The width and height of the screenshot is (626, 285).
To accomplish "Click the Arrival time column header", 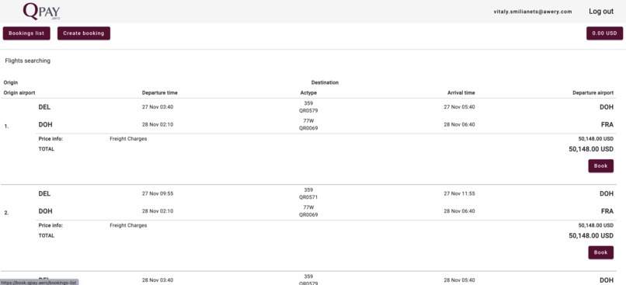I will click(461, 92).
